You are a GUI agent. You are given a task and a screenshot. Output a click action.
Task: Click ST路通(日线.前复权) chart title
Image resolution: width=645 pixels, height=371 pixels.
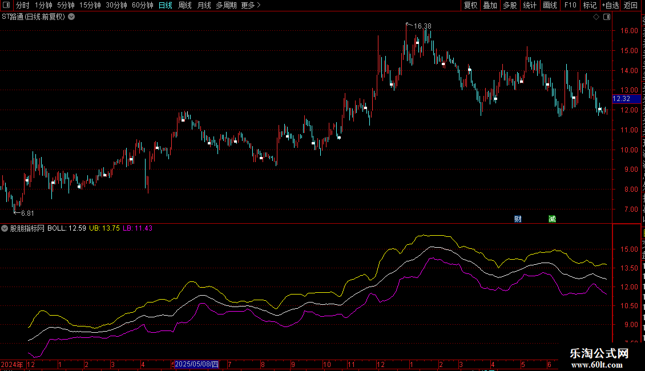tap(33, 17)
